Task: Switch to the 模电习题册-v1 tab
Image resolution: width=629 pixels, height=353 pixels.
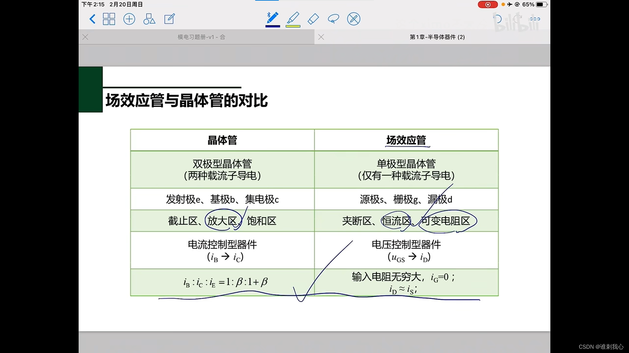Action: [x=201, y=37]
